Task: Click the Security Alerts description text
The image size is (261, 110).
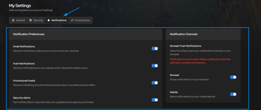Action: [x=53, y=102]
